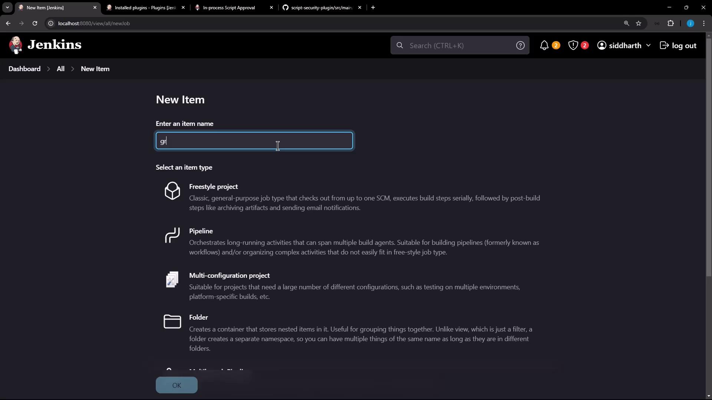Open the security warnings shield icon
Image resolution: width=712 pixels, height=400 pixels.
pyautogui.click(x=573, y=46)
